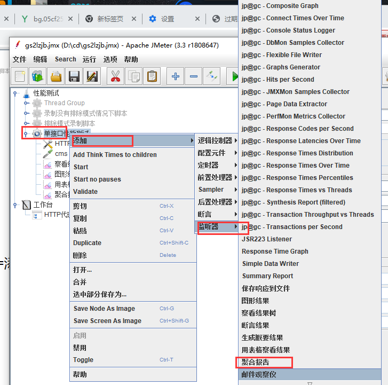Viewport: 388px width, 385px height.
Task: Collapse the 工作台 node handle
Action: point(15,205)
